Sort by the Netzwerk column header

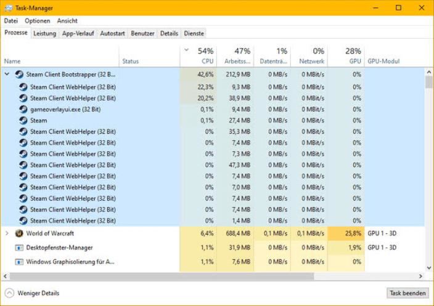(x=309, y=56)
